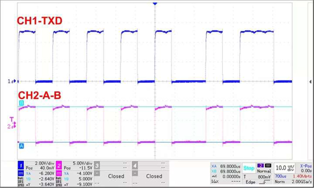Image resolution: width=314 pixels, height=188 pixels.
Task: Select the blue channel 1 badge
Action: pyautogui.click(x=21, y=165)
